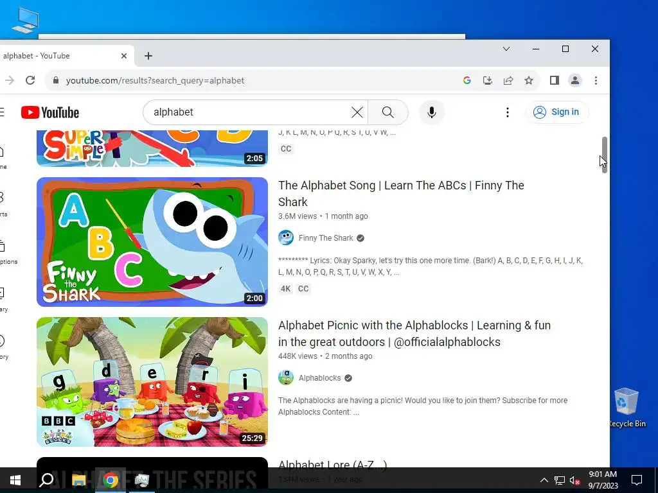
Task: Open File Explorer from taskbar
Action: tap(78, 480)
